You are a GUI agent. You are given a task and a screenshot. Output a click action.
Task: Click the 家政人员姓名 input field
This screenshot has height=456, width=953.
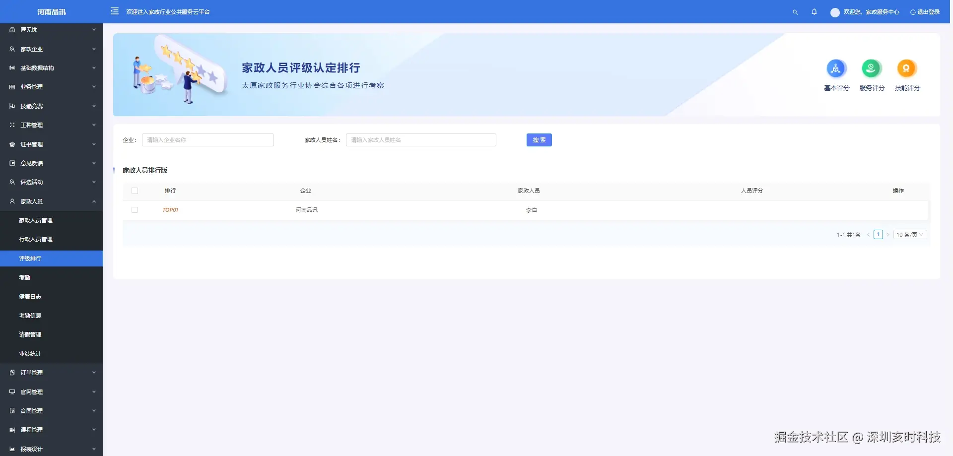click(421, 140)
